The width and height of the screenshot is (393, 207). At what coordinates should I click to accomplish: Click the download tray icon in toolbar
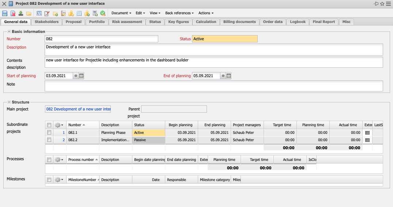tap(20, 13)
